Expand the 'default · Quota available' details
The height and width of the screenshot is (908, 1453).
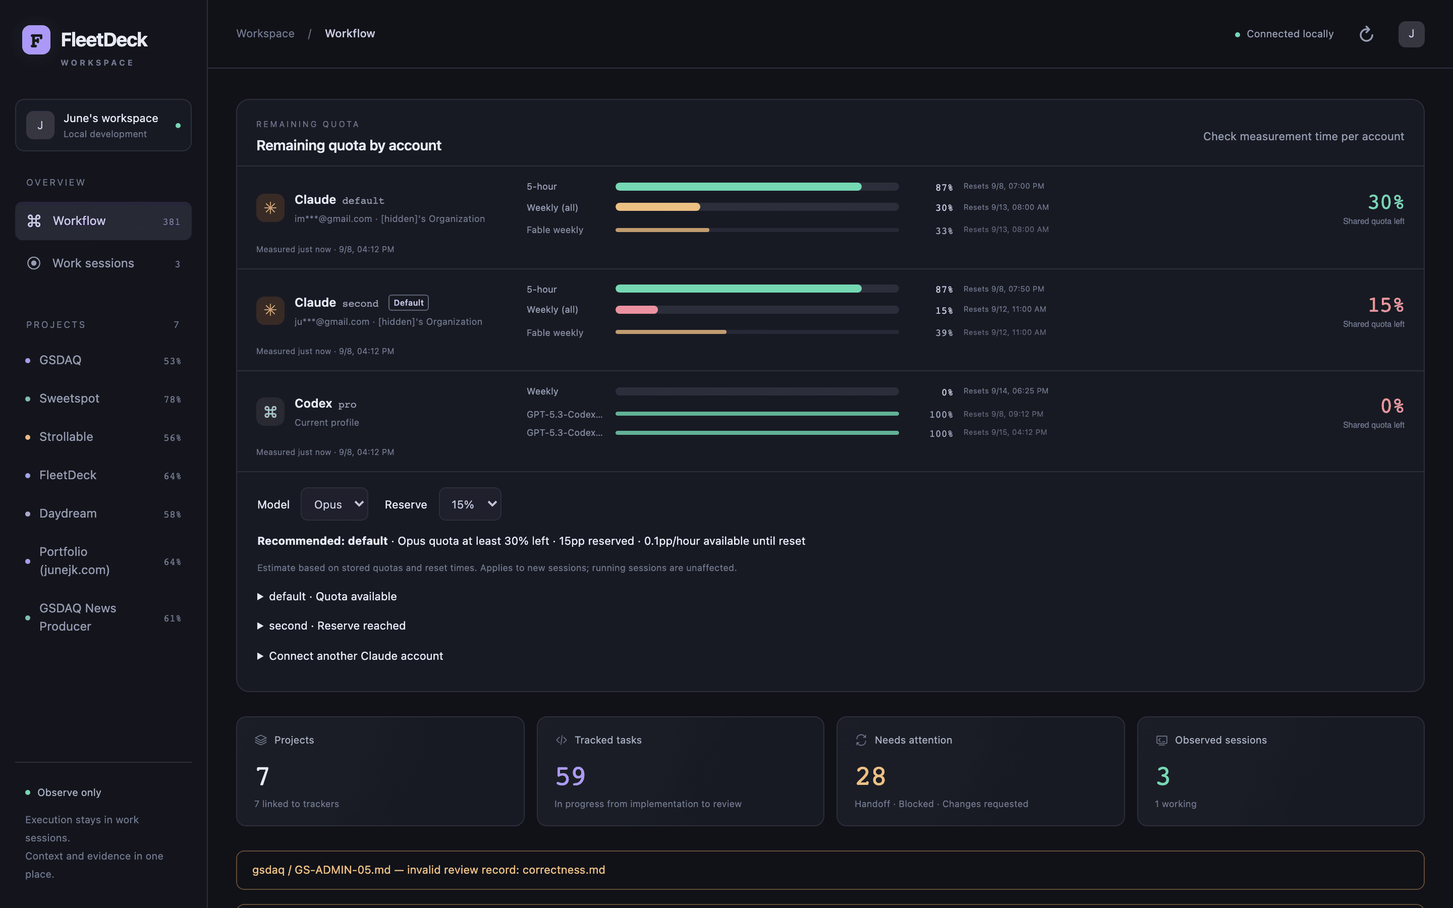point(327,596)
